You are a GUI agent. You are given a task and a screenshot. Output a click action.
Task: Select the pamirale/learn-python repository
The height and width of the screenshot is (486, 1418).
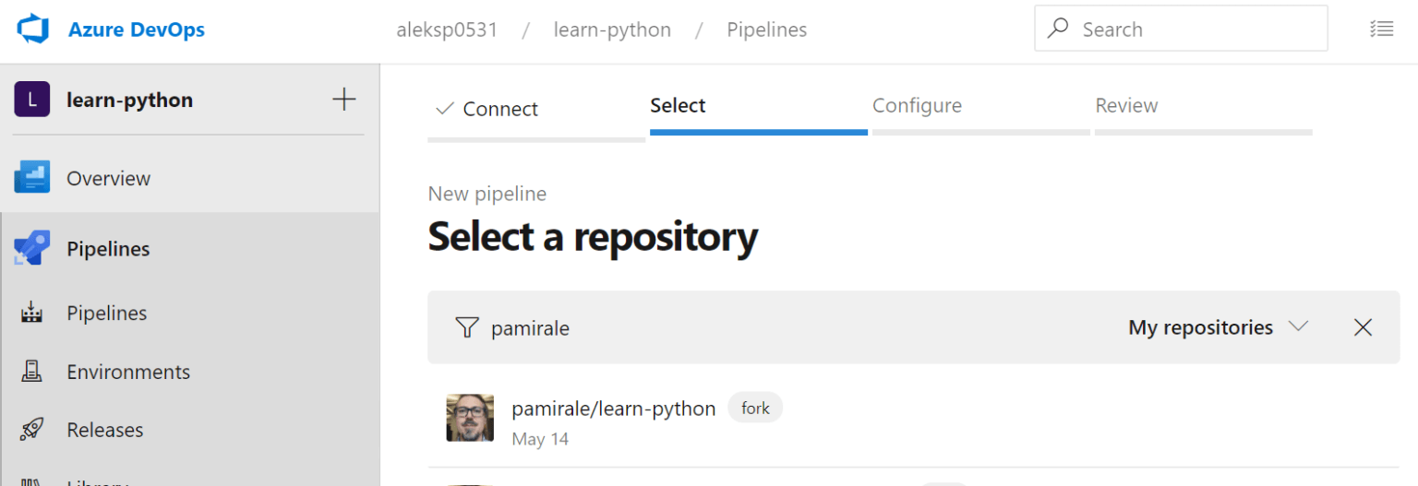click(x=613, y=409)
